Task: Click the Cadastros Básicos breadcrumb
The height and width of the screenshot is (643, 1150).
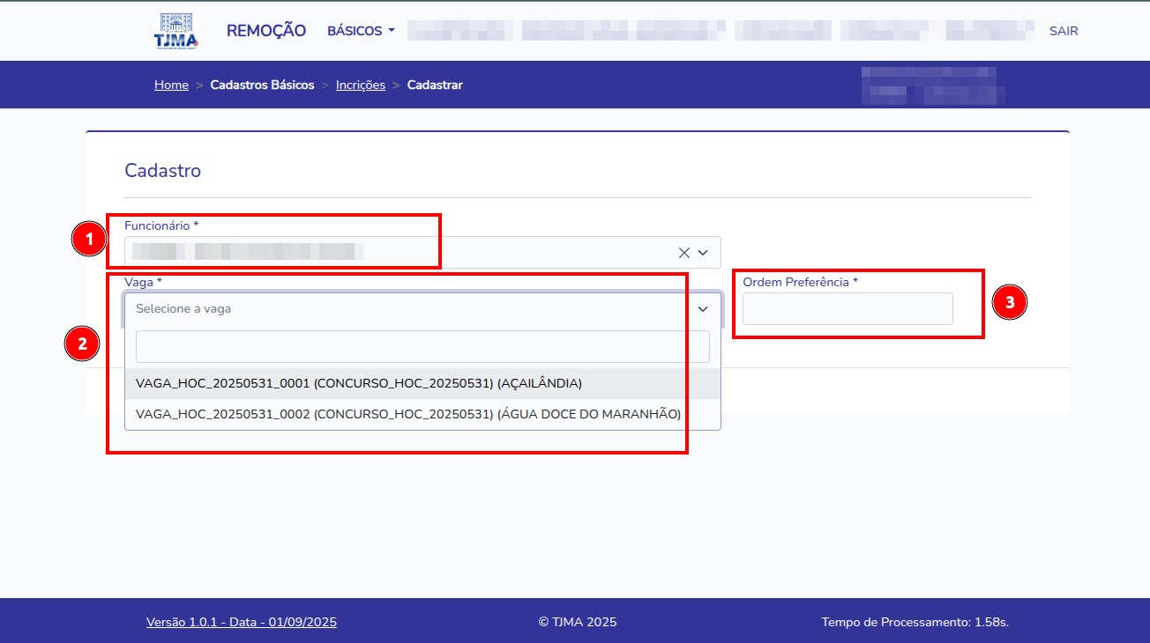Action: [x=262, y=85]
